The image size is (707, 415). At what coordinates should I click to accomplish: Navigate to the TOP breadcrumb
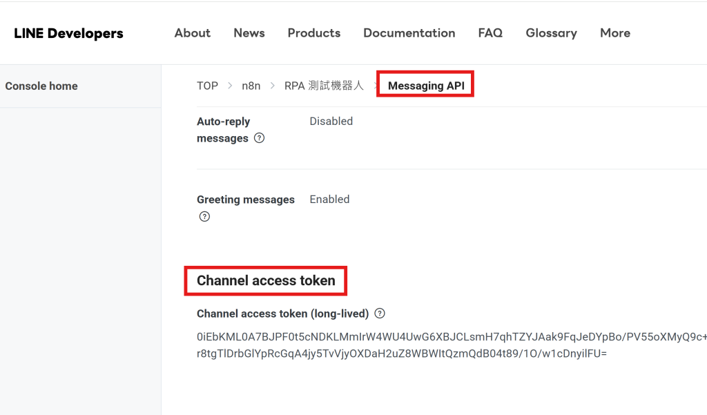tap(207, 86)
